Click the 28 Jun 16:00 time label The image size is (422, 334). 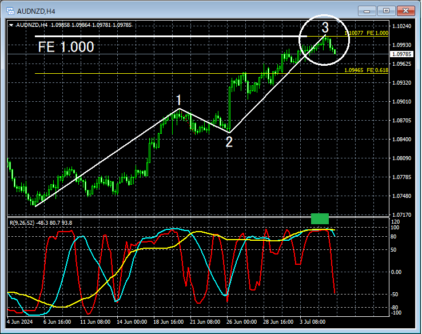[x=278, y=322]
